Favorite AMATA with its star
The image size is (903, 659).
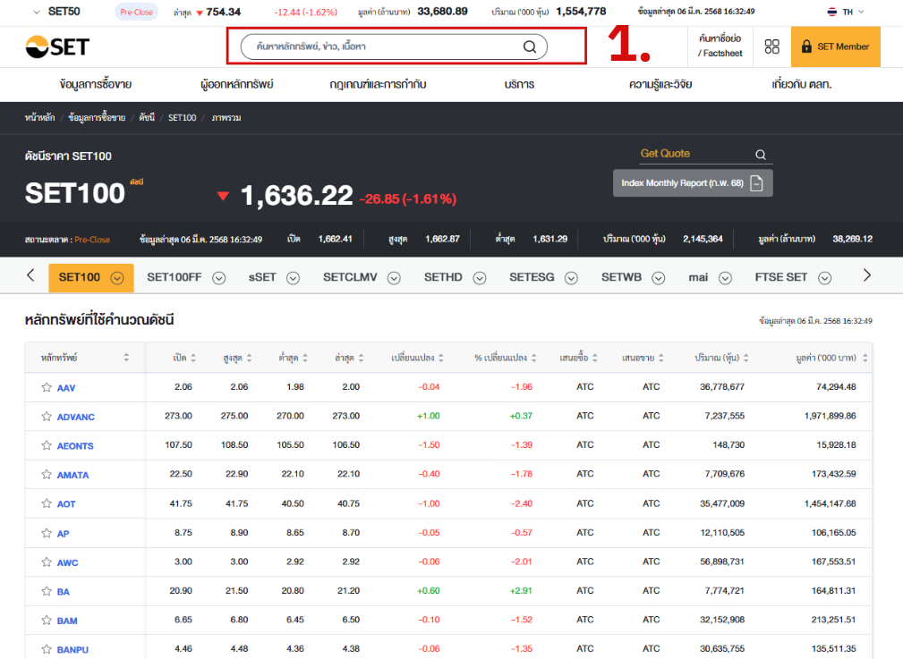tap(47, 474)
